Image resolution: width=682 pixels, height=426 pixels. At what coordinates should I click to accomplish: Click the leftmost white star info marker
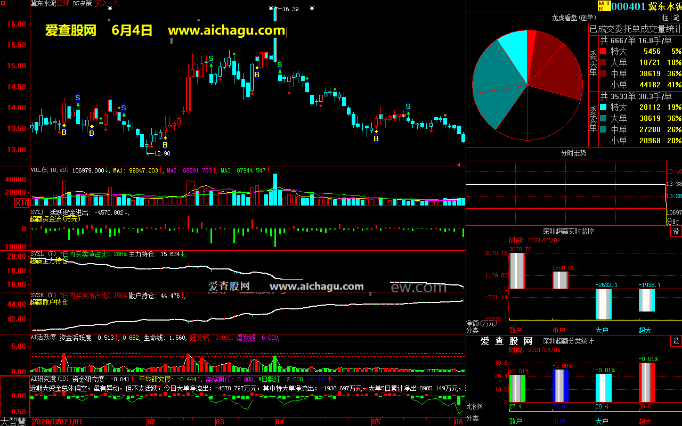click(110, 9)
